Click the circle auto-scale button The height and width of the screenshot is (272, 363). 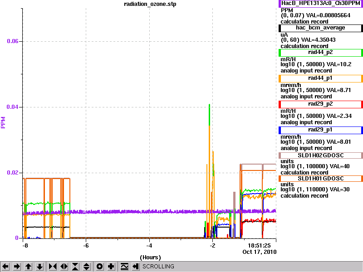click(x=99, y=267)
